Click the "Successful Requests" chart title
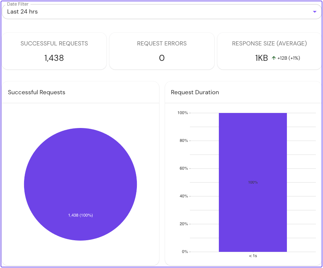The height and width of the screenshot is (268, 323). (36, 92)
